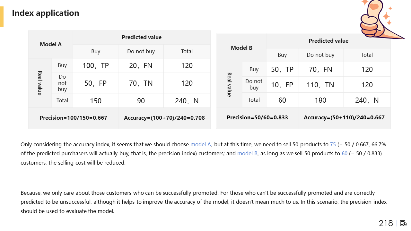Click Model B's "Predicted value" header
Screen dimensions: 411x231
(328, 41)
